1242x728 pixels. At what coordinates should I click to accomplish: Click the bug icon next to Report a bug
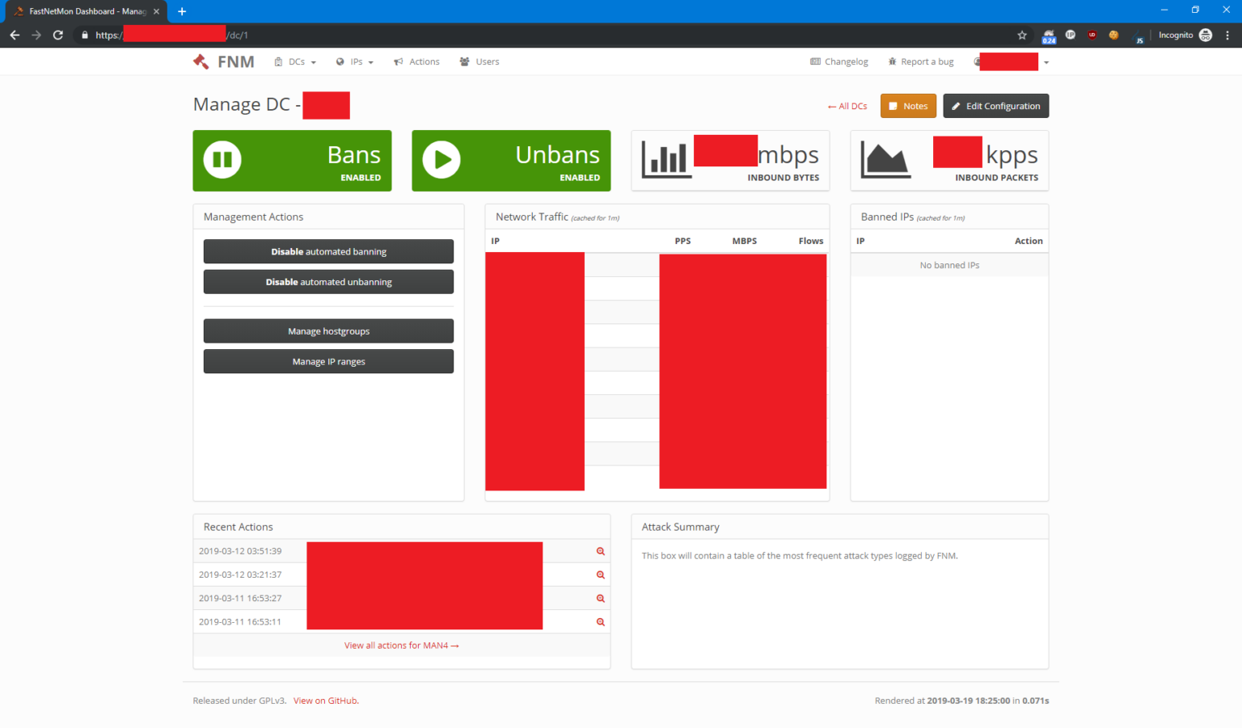click(892, 61)
